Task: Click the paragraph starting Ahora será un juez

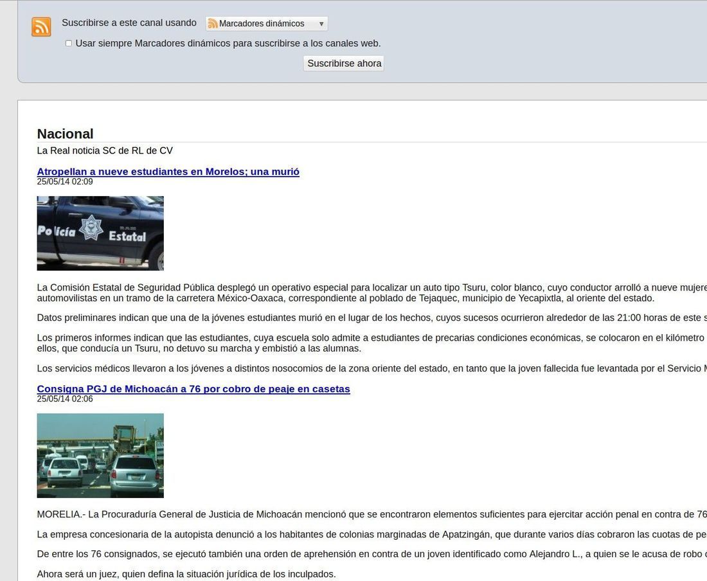Action: pyautogui.click(x=186, y=574)
